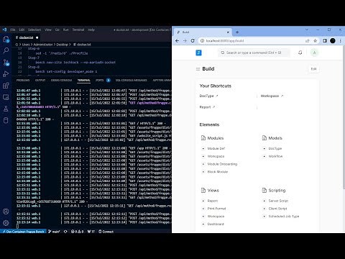The width and height of the screenshot is (345, 259).
Task: Open DocType link under Models
Action: click(275, 148)
